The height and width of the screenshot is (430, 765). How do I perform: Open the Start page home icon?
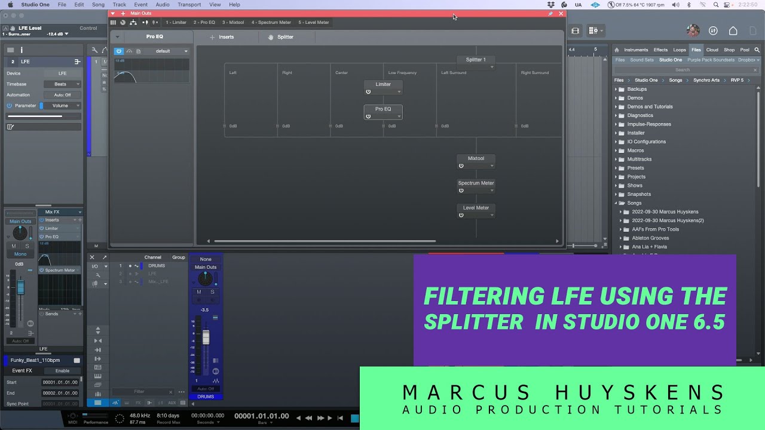[733, 30]
